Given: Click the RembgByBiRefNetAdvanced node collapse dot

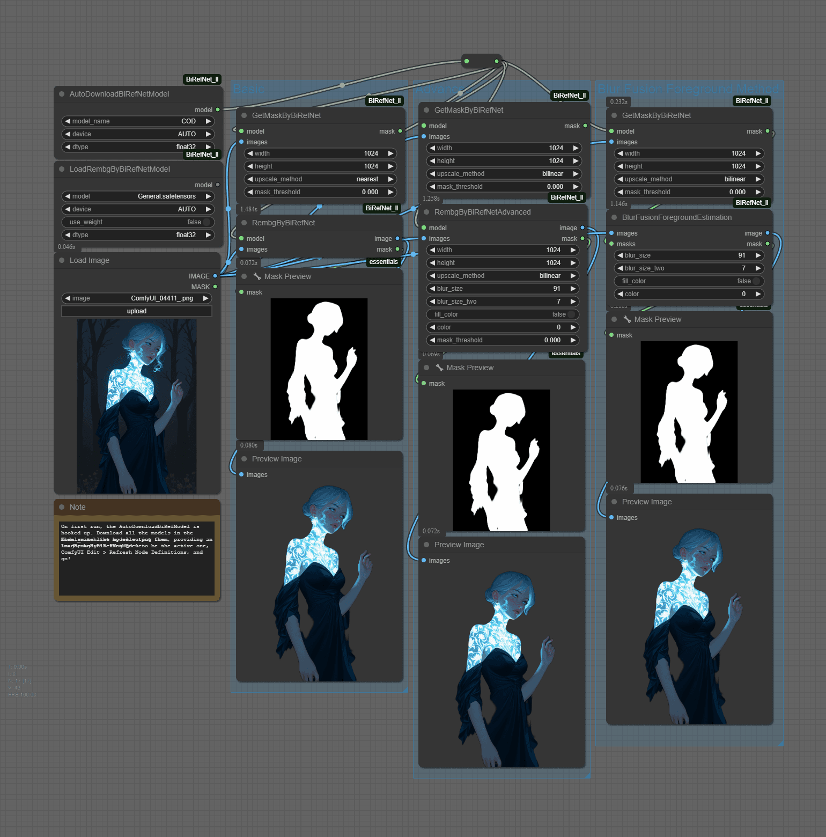Looking at the screenshot, I should [426, 212].
